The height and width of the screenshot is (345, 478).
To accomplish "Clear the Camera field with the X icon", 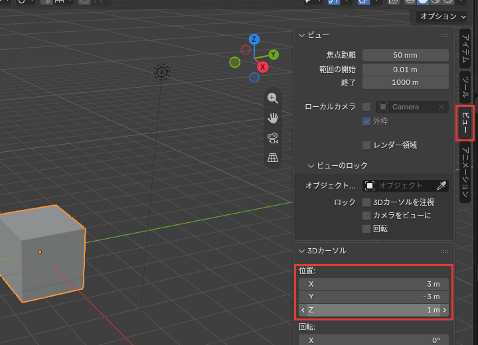I will coord(441,107).
